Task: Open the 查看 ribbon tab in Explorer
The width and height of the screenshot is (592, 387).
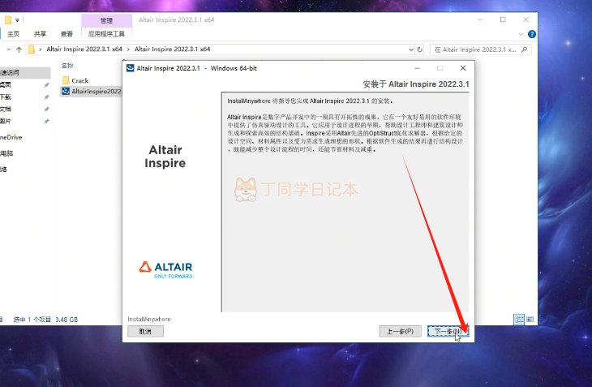Action: click(66, 34)
